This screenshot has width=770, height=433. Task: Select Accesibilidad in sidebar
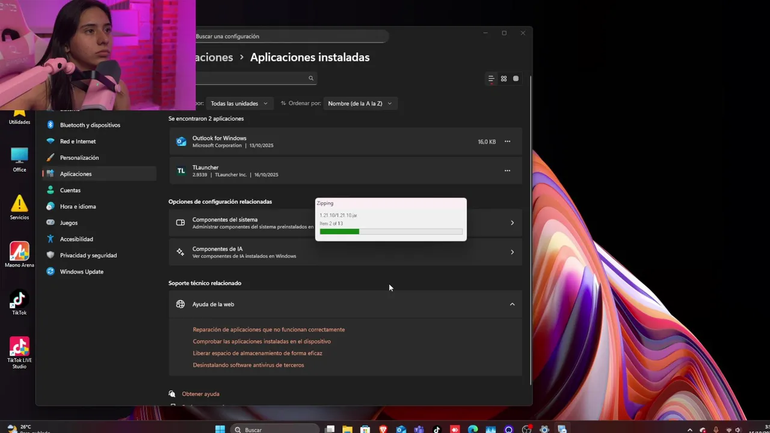[99, 239]
